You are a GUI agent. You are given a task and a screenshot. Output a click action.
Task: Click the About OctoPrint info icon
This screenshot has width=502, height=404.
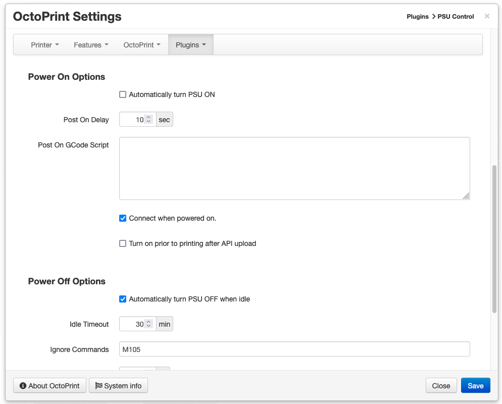click(x=23, y=386)
